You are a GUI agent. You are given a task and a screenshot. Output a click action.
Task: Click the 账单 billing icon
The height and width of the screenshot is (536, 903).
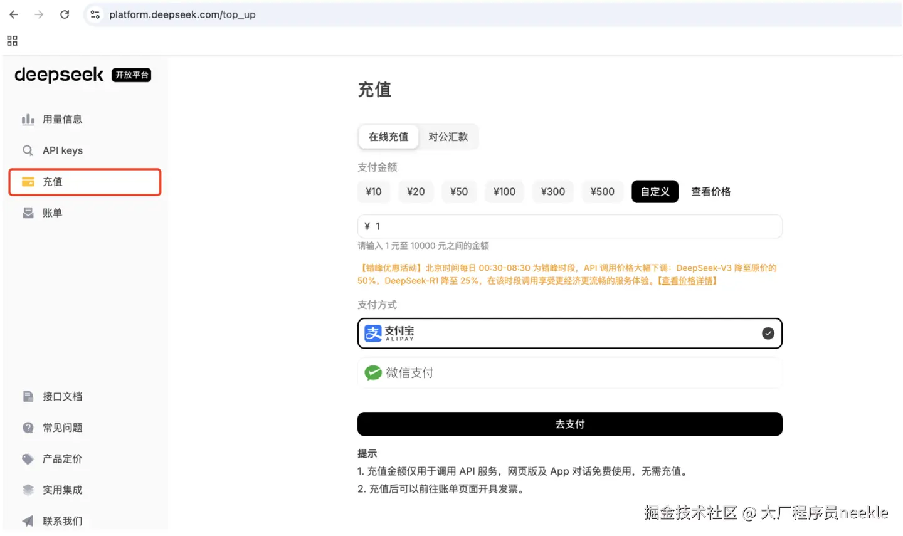(x=28, y=213)
